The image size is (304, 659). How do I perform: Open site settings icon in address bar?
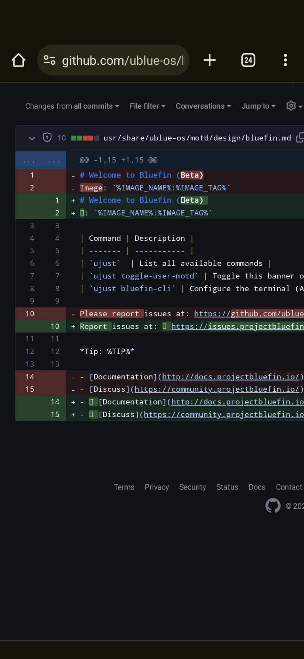coord(50,60)
